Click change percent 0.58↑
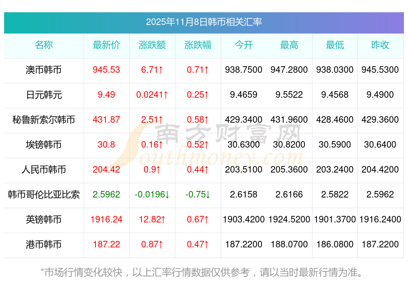Viewport: 408px width, 285px height. click(198, 120)
